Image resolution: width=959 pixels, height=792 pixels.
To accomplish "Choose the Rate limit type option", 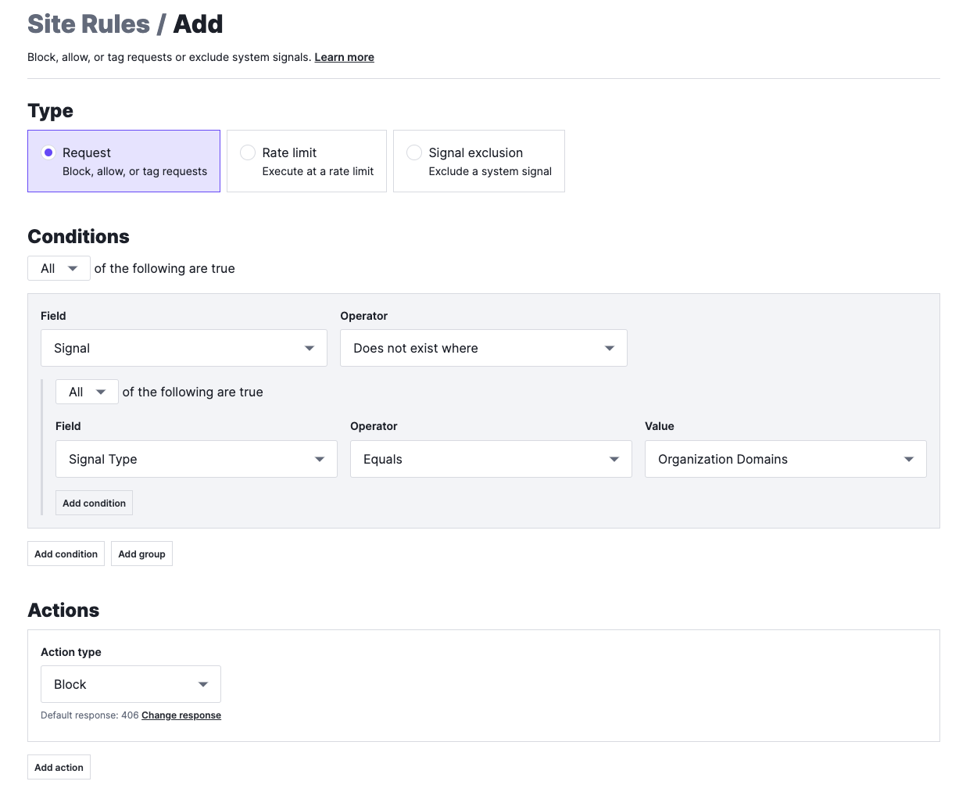I will pyautogui.click(x=306, y=161).
